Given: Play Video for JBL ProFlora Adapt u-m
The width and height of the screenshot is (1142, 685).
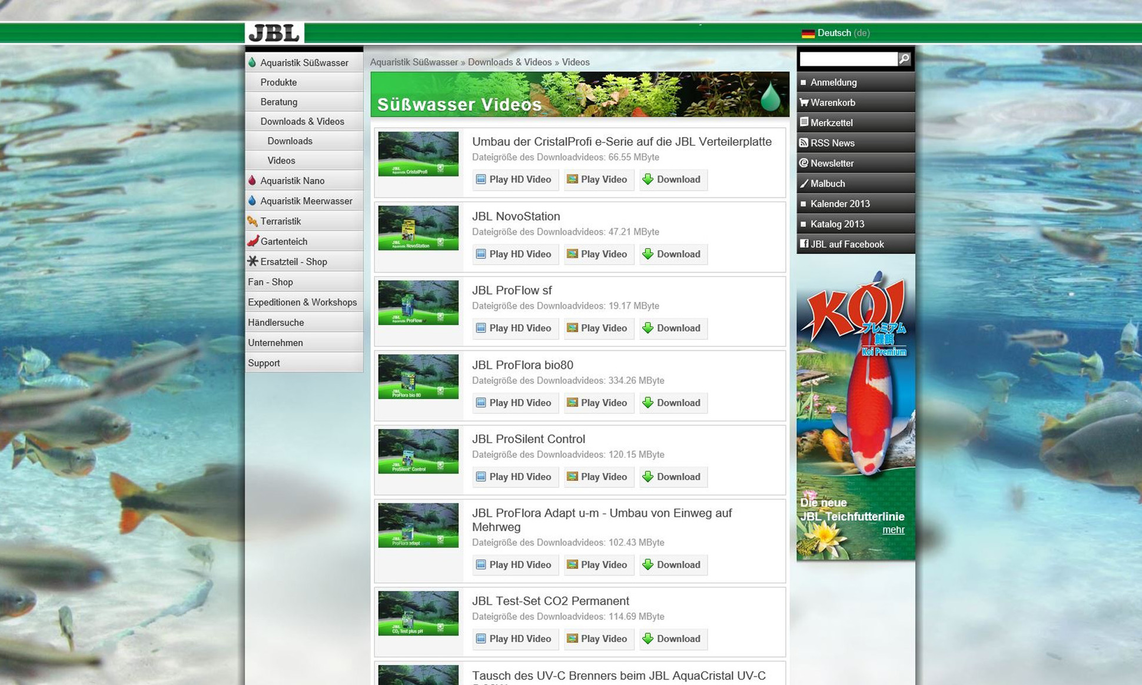Looking at the screenshot, I should point(599,565).
